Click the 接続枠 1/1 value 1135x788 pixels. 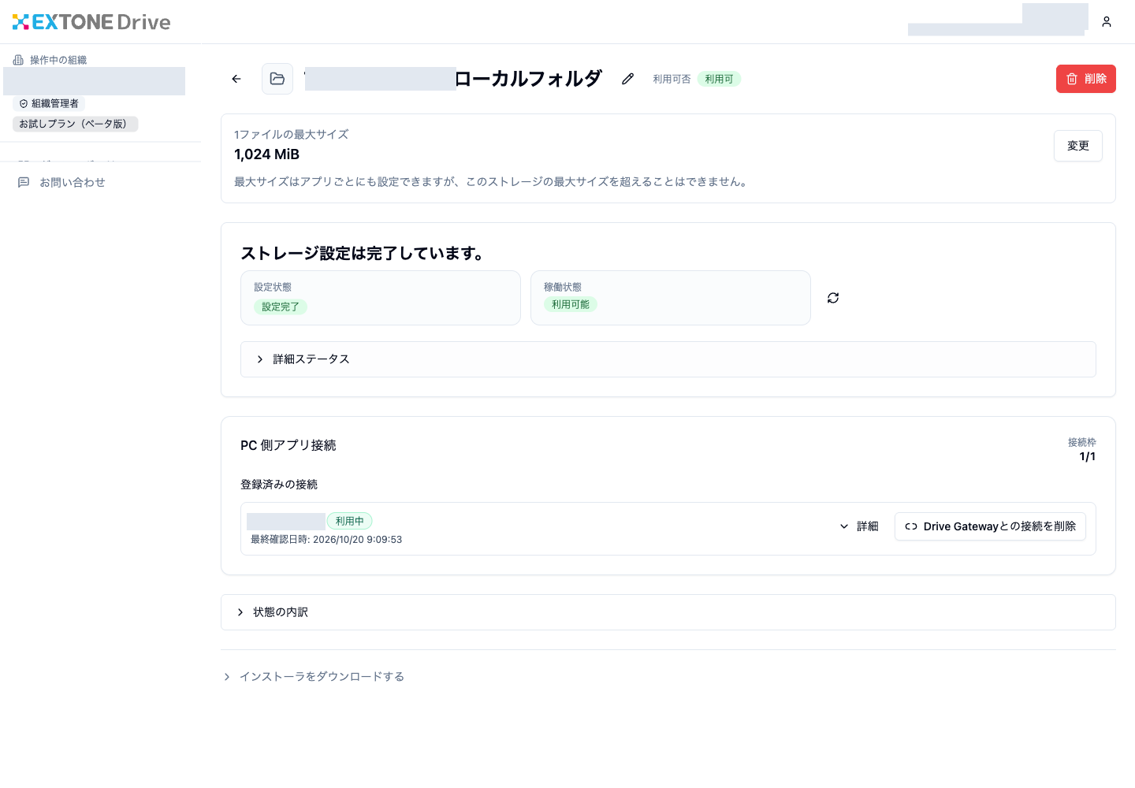(x=1088, y=456)
